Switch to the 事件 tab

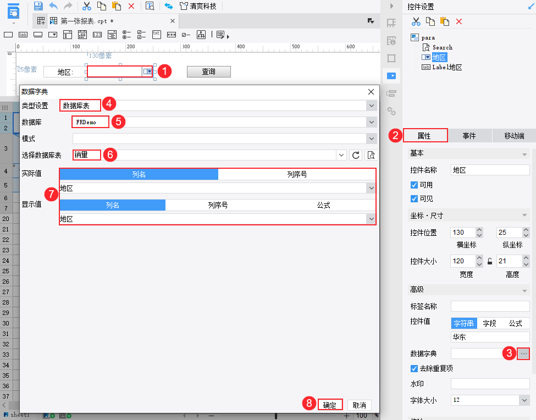469,136
